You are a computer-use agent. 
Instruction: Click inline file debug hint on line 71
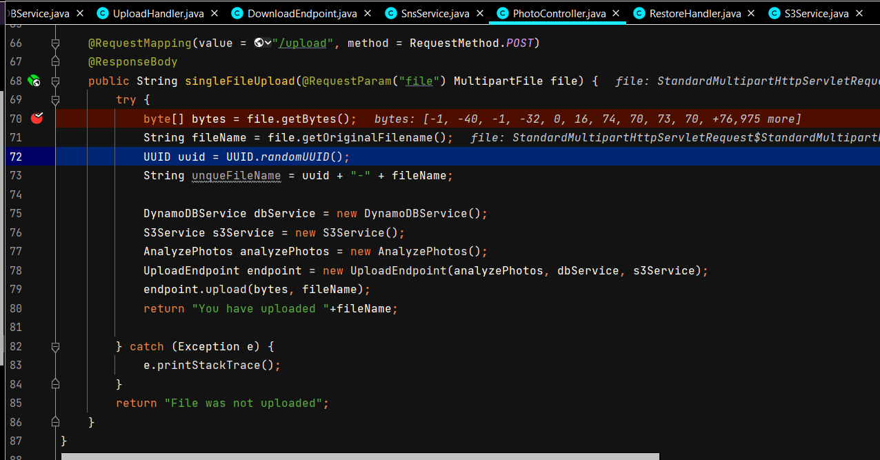[x=675, y=137]
